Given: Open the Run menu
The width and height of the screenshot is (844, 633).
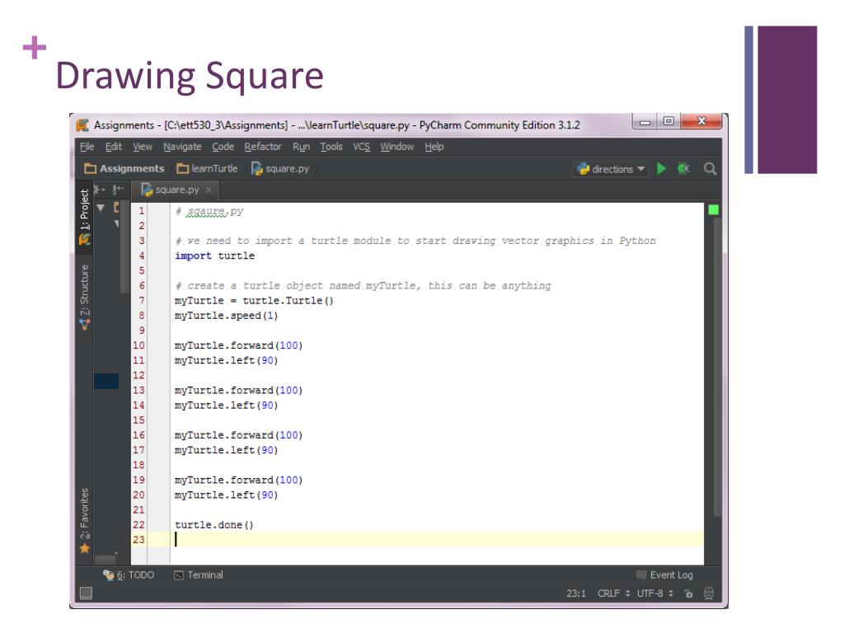Looking at the screenshot, I should 301,147.
